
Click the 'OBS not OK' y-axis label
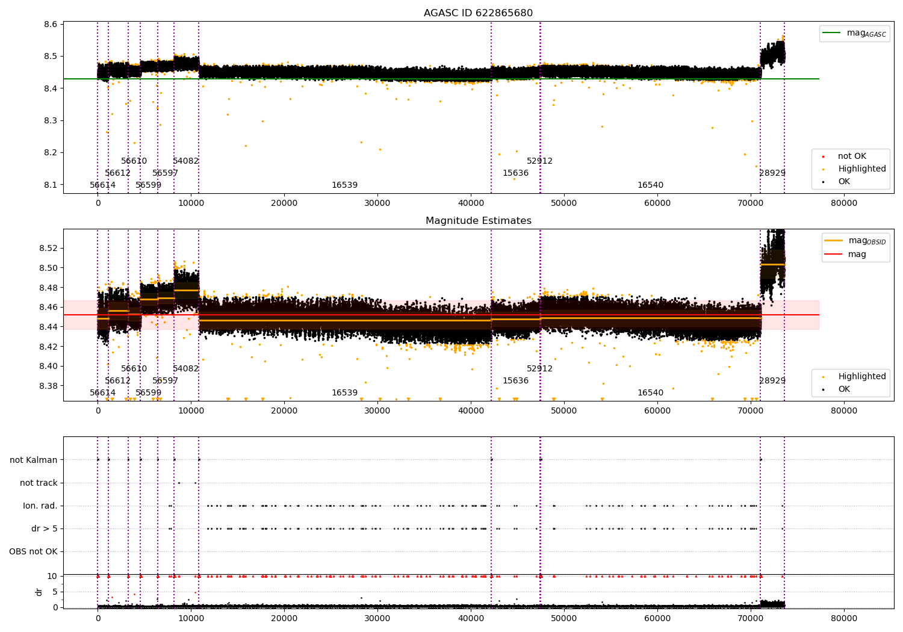(33, 551)
